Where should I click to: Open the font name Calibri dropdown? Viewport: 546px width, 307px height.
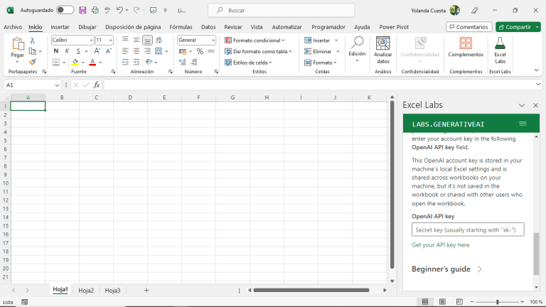(x=91, y=41)
